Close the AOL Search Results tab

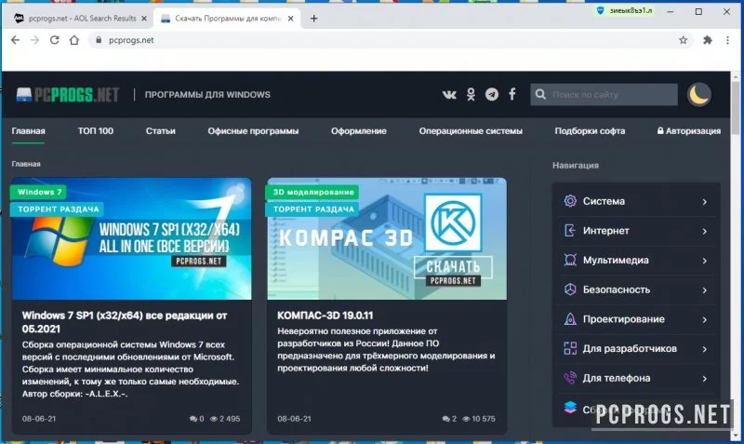pos(144,19)
